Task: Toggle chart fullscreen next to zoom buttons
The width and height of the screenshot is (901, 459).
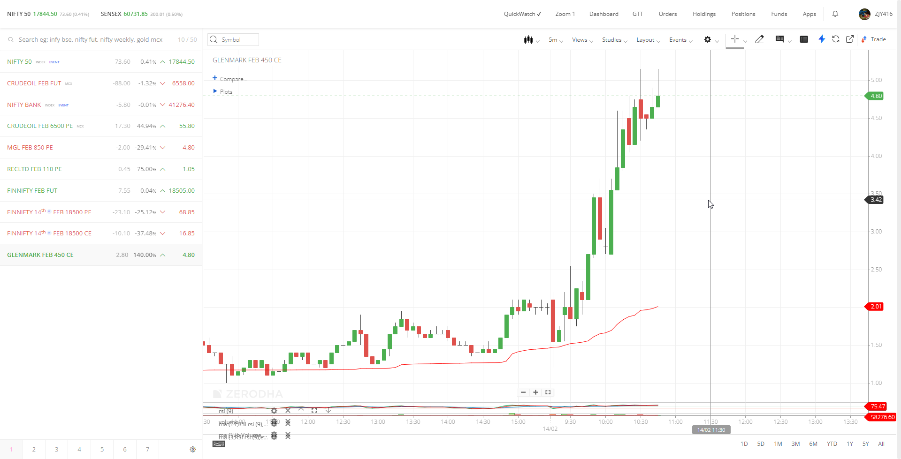Action: (548, 392)
